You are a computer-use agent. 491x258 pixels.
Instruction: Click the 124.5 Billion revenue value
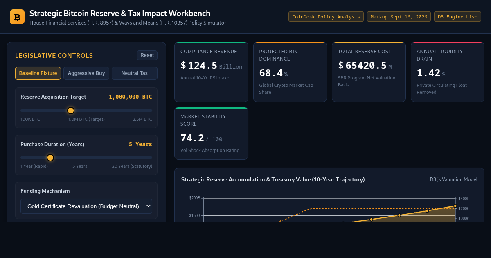click(x=211, y=66)
